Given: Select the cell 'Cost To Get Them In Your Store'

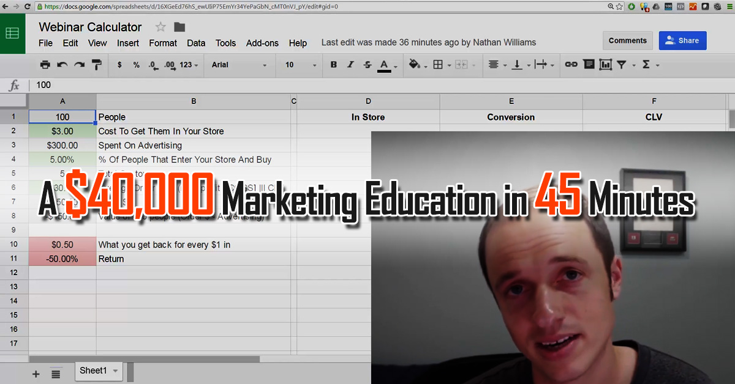Looking at the screenshot, I should 194,131.
